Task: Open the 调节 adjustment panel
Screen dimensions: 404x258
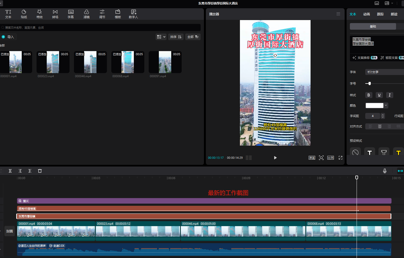Action: point(102,14)
